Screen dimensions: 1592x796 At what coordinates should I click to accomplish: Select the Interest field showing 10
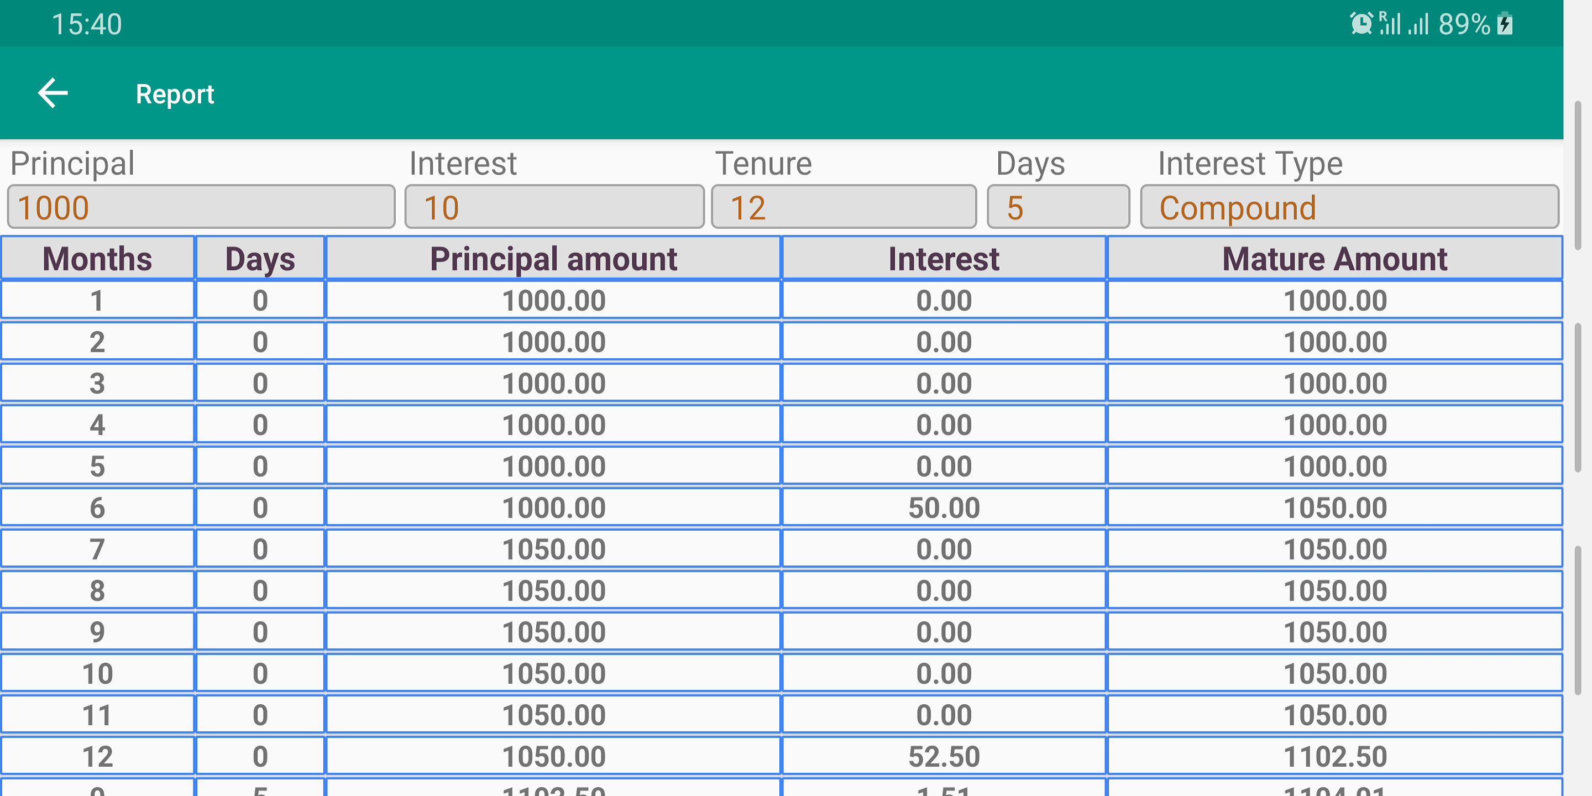tap(554, 207)
